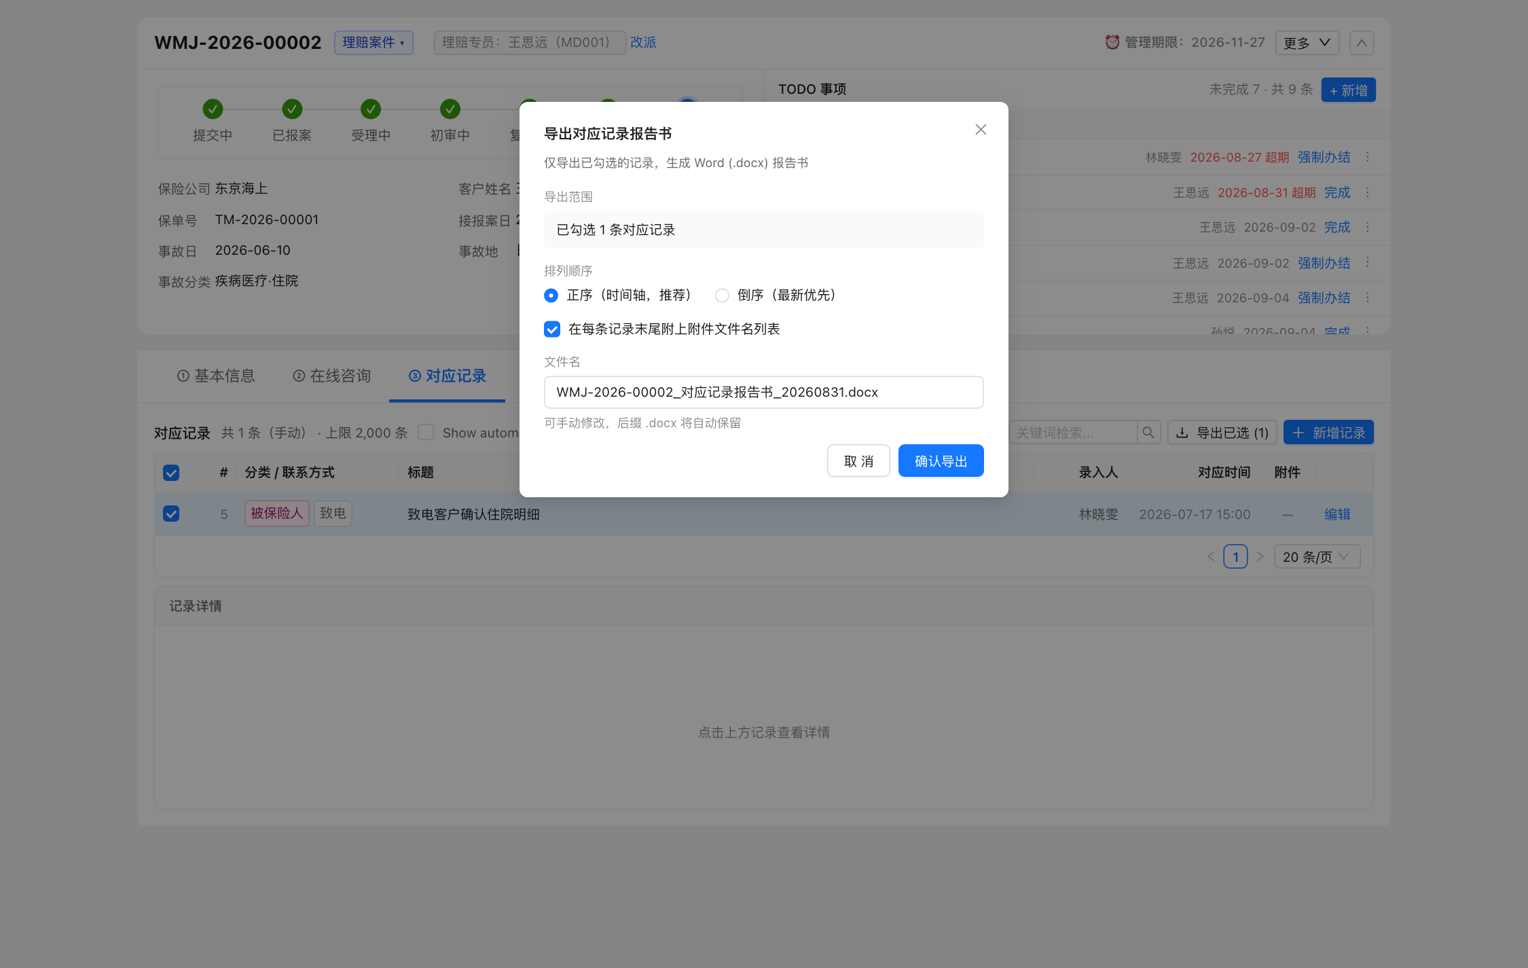This screenshot has width=1528, height=968.
Task: Open menu for 2026-08-27 TODO row
Action: pyautogui.click(x=1368, y=158)
